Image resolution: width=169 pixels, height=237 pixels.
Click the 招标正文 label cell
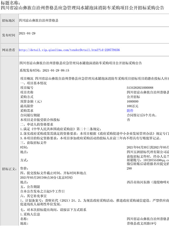pyautogui.click(x=9, y=169)
